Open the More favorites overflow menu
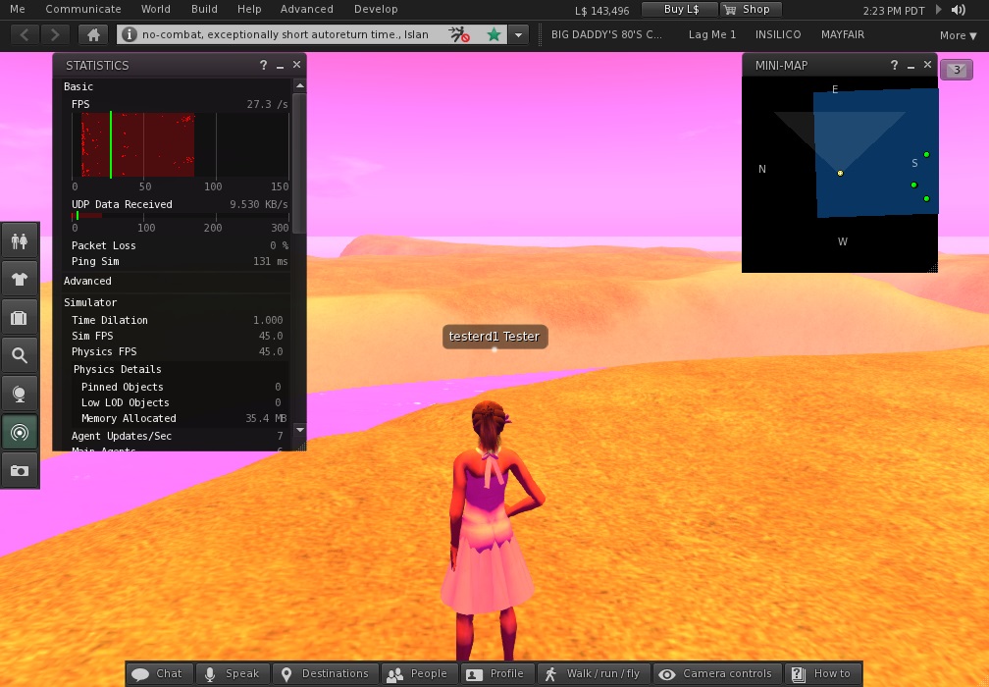Screen dimensions: 989x687 tap(958, 35)
